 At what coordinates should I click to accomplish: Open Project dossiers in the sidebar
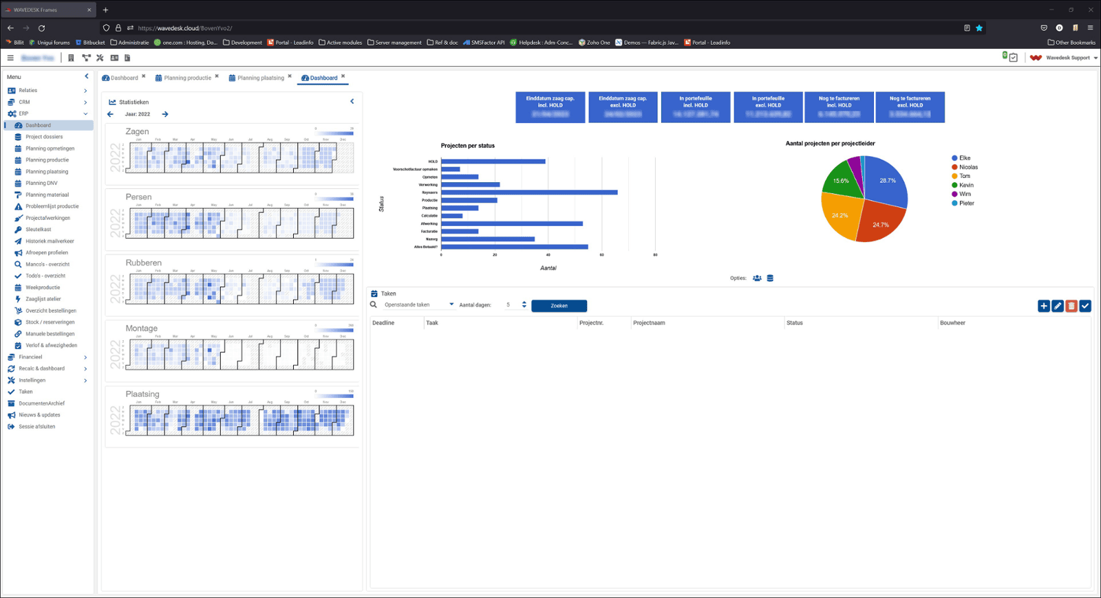click(44, 137)
